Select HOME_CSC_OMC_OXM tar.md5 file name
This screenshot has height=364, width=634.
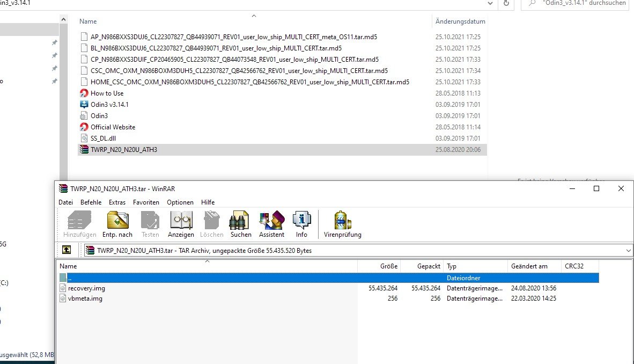pyautogui.click(x=250, y=82)
